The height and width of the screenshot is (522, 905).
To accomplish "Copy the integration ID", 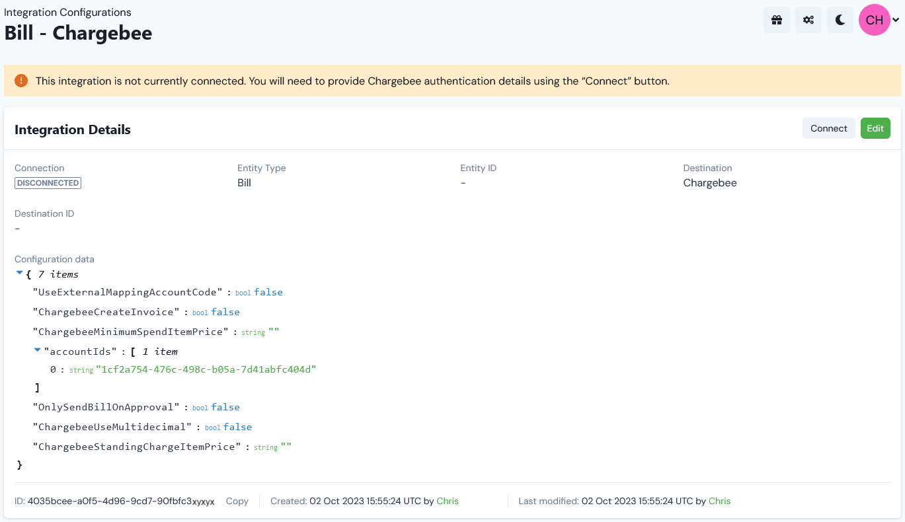I will 237,501.
